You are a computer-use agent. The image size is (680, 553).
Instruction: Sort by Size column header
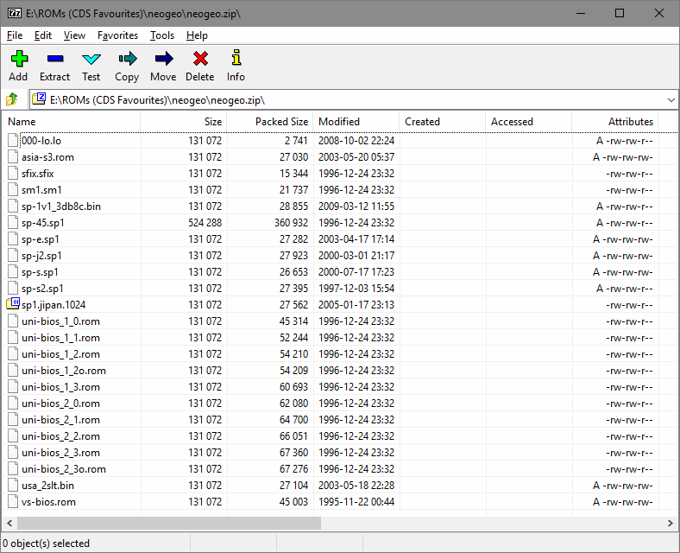pyautogui.click(x=184, y=122)
